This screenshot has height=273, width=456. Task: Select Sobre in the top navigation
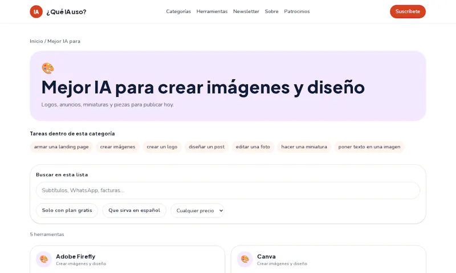click(x=272, y=11)
